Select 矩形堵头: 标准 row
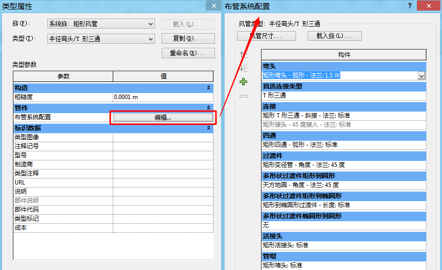 click(x=344, y=265)
